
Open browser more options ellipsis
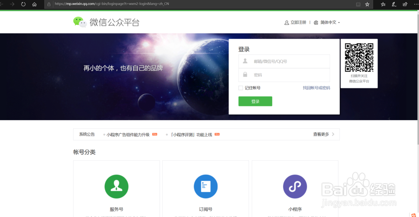pyautogui.click(x=416, y=4)
